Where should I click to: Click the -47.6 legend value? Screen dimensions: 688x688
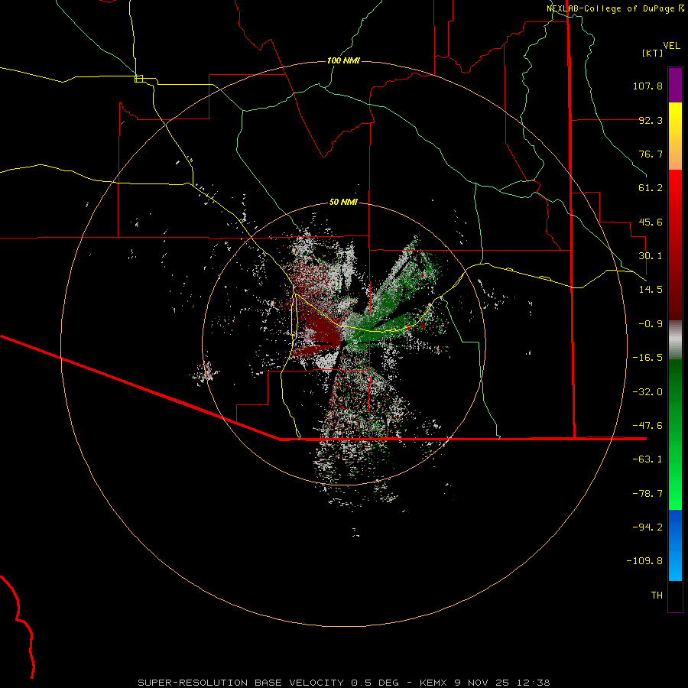(647, 426)
